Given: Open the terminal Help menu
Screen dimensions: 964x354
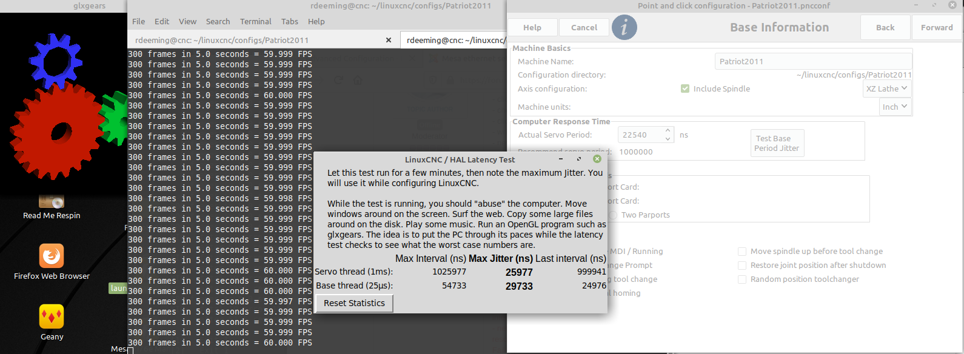Looking at the screenshot, I should click(316, 21).
